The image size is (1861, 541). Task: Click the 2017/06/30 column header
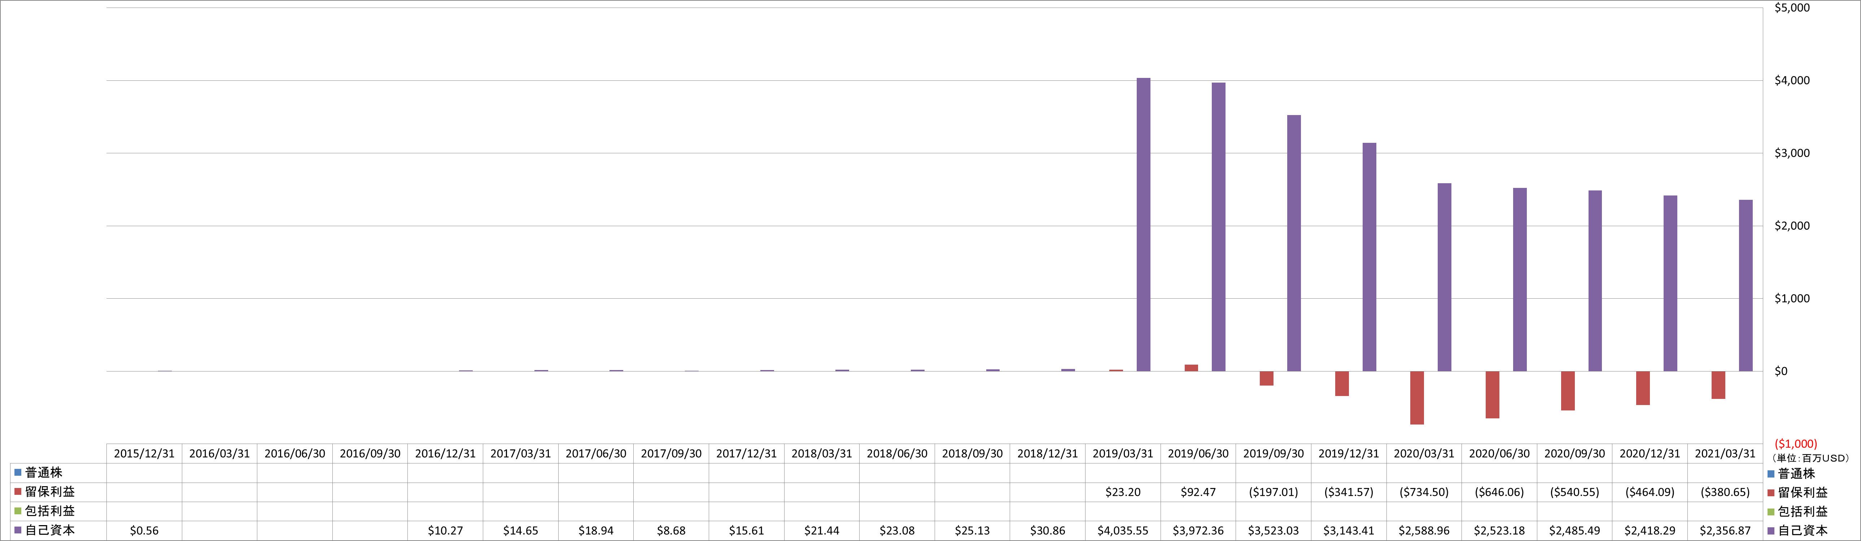596,454
